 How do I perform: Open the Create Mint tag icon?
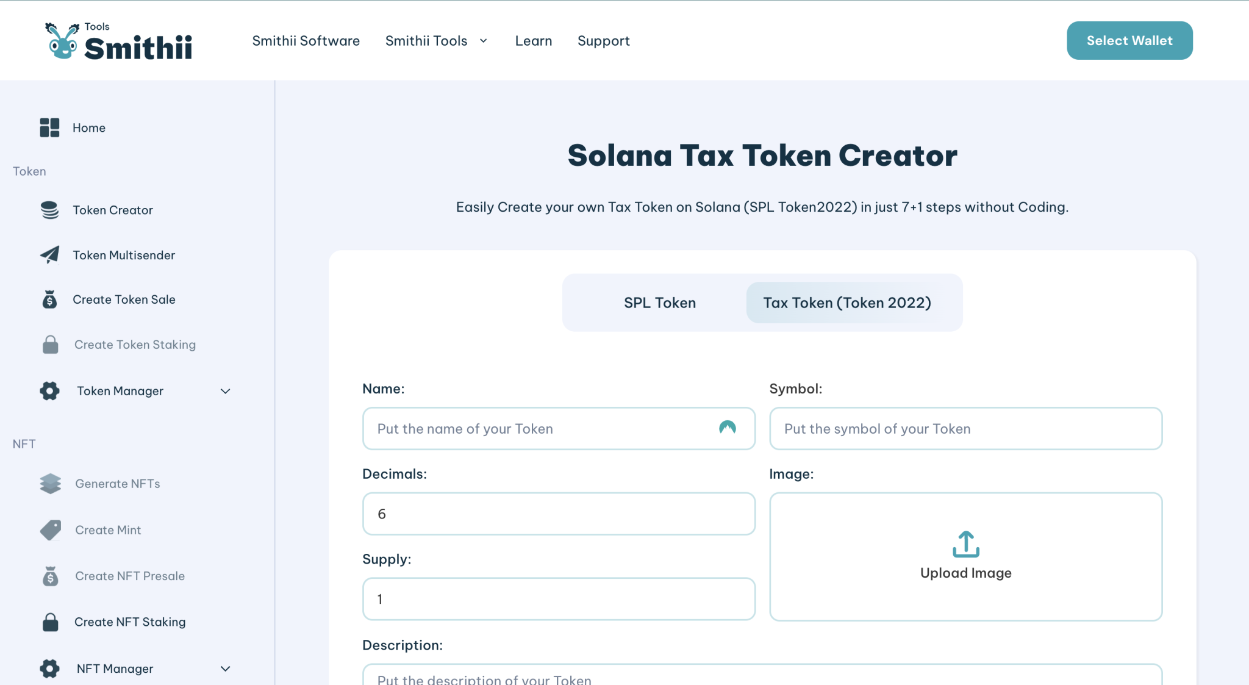click(51, 529)
